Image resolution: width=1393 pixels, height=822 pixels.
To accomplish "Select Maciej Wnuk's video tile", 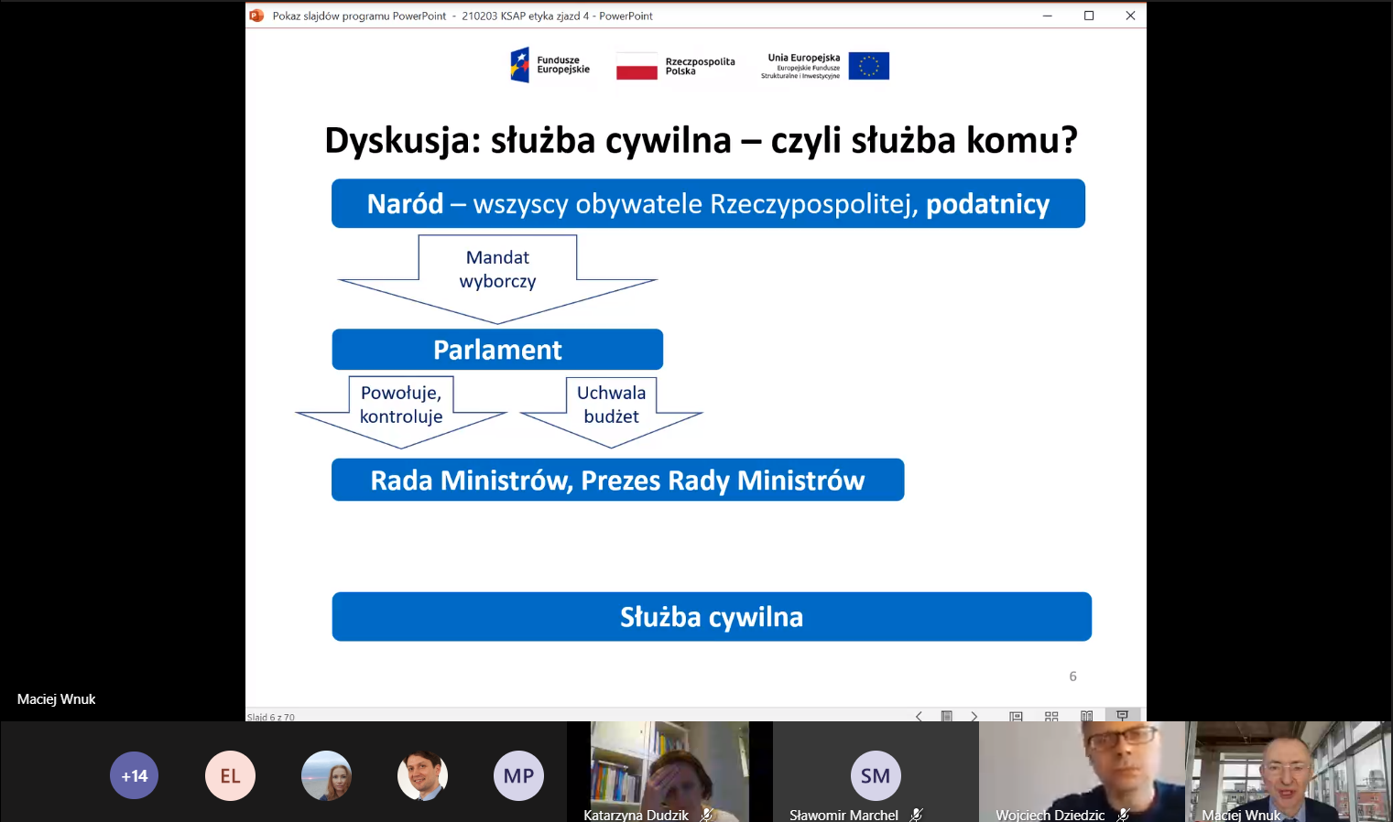I will click(x=1289, y=769).
